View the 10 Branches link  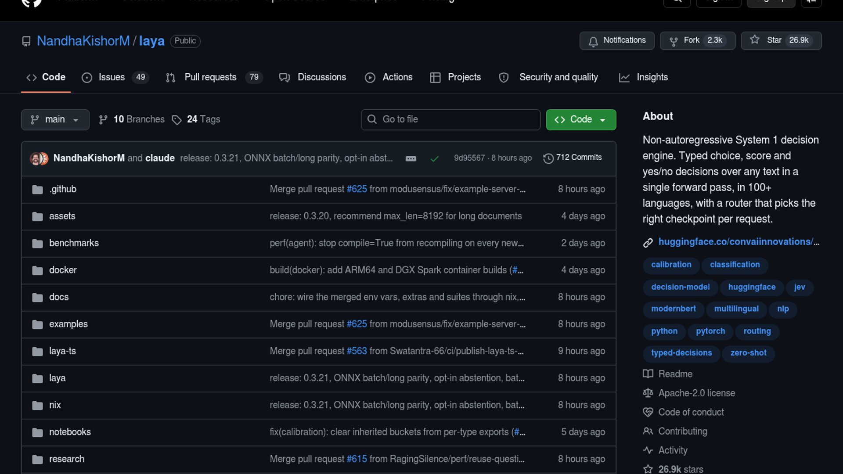click(x=132, y=119)
